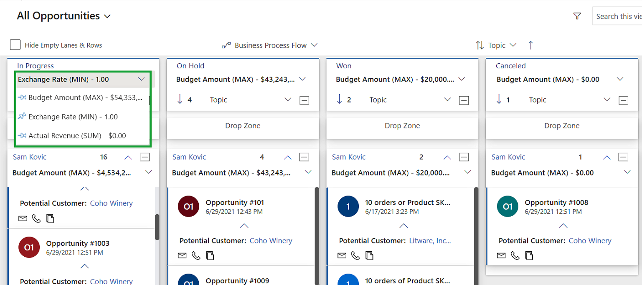
Task: Click the minus box on On Hold Sam Kovic lane
Action: pyautogui.click(x=304, y=157)
